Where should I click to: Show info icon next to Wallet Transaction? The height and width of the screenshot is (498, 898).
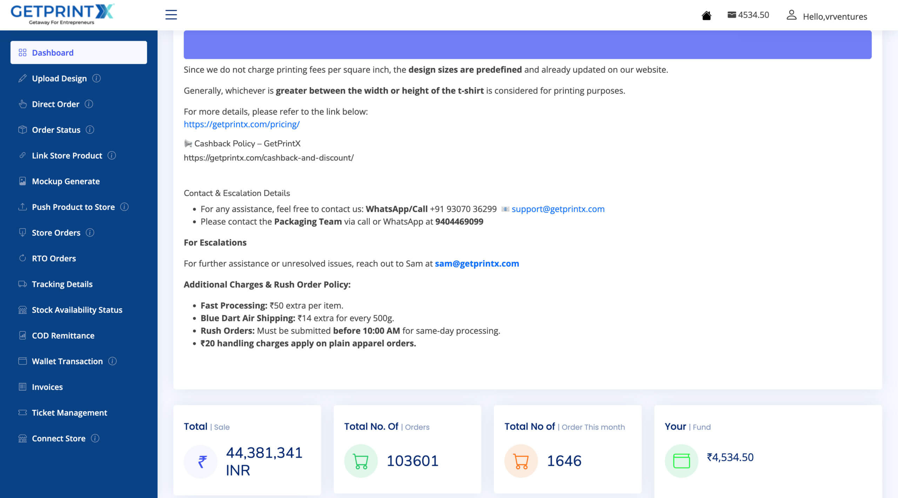tap(112, 361)
